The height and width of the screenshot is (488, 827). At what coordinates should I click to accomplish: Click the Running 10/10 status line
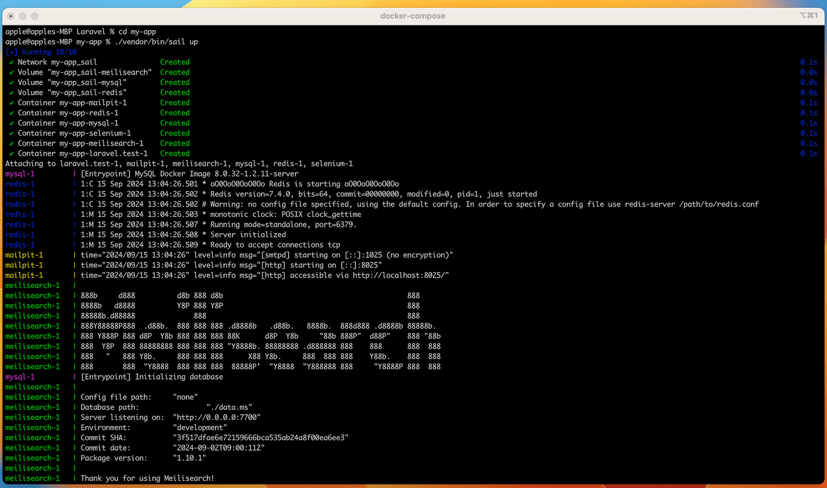pos(41,52)
